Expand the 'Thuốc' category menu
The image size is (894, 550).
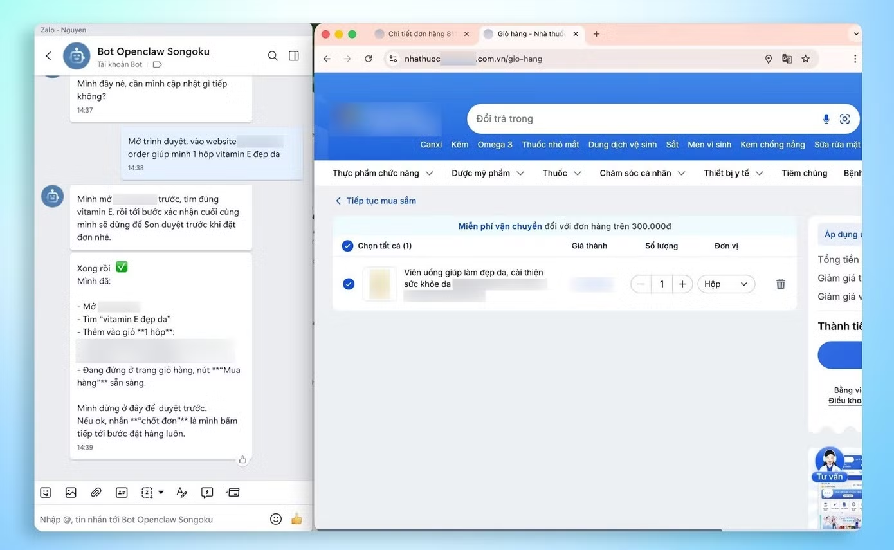pos(561,172)
